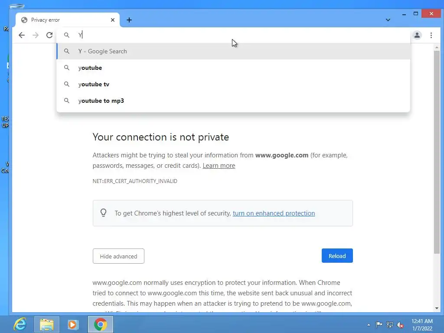Image resolution: width=444 pixels, height=333 pixels.
Task: Click the search magnifier in the address bar
Action: pos(66,35)
